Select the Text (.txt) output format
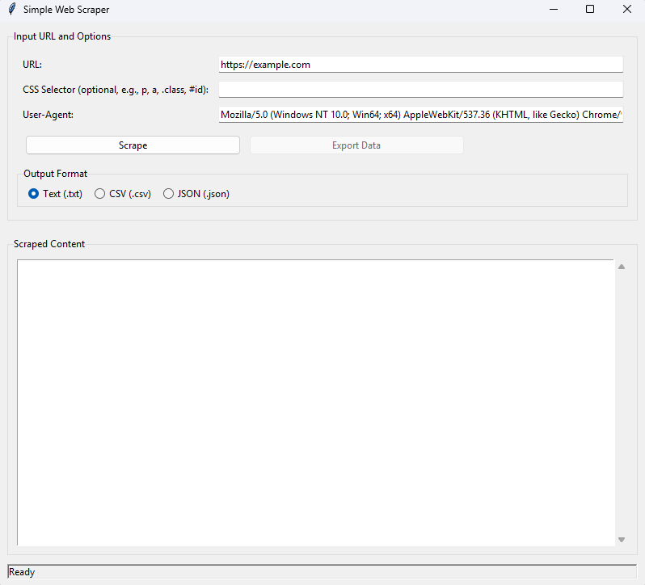This screenshot has height=585, width=645. tap(34, 194)
